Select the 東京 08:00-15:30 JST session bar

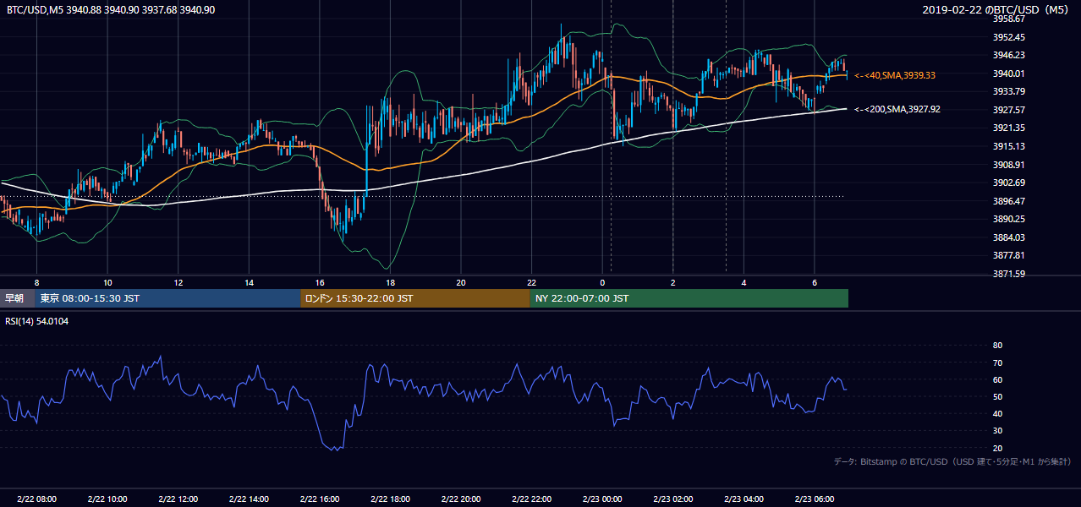[167, 298]
